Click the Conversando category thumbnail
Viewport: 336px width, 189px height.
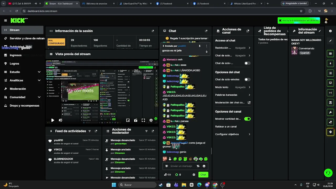(x=294, y=51)
